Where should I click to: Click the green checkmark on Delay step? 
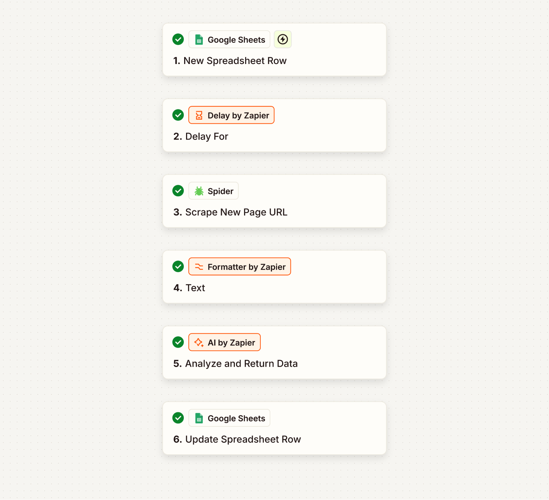[x=178, y=115]
